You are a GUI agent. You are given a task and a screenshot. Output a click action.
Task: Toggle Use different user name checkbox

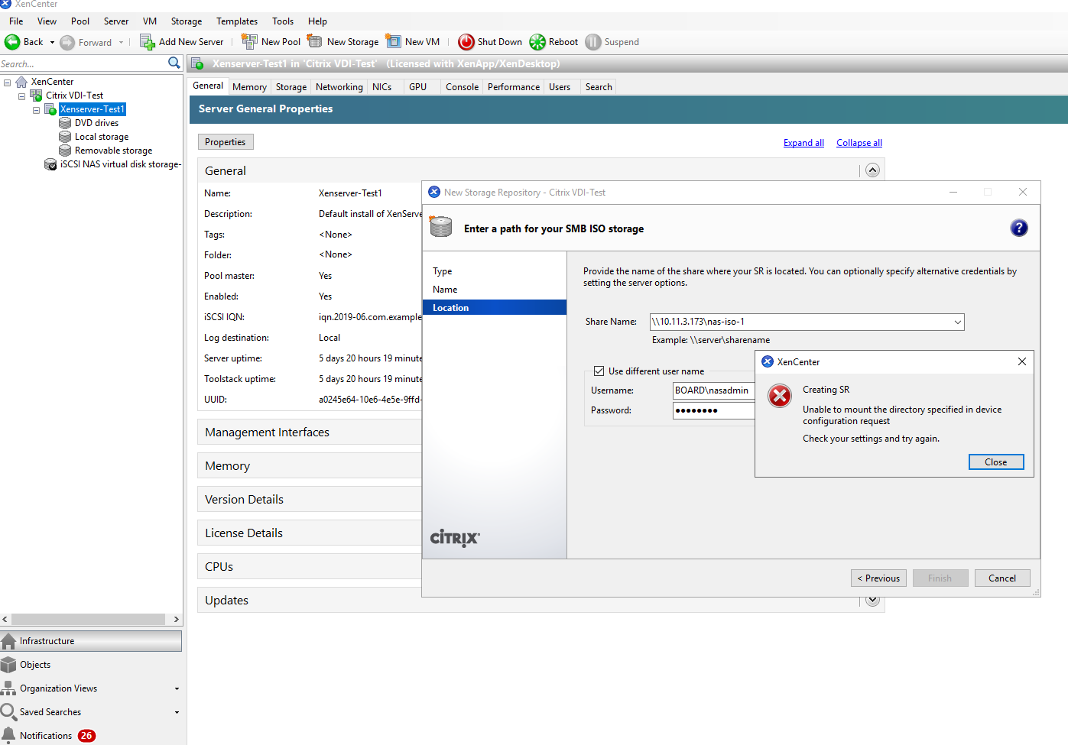tap(599, 371)
